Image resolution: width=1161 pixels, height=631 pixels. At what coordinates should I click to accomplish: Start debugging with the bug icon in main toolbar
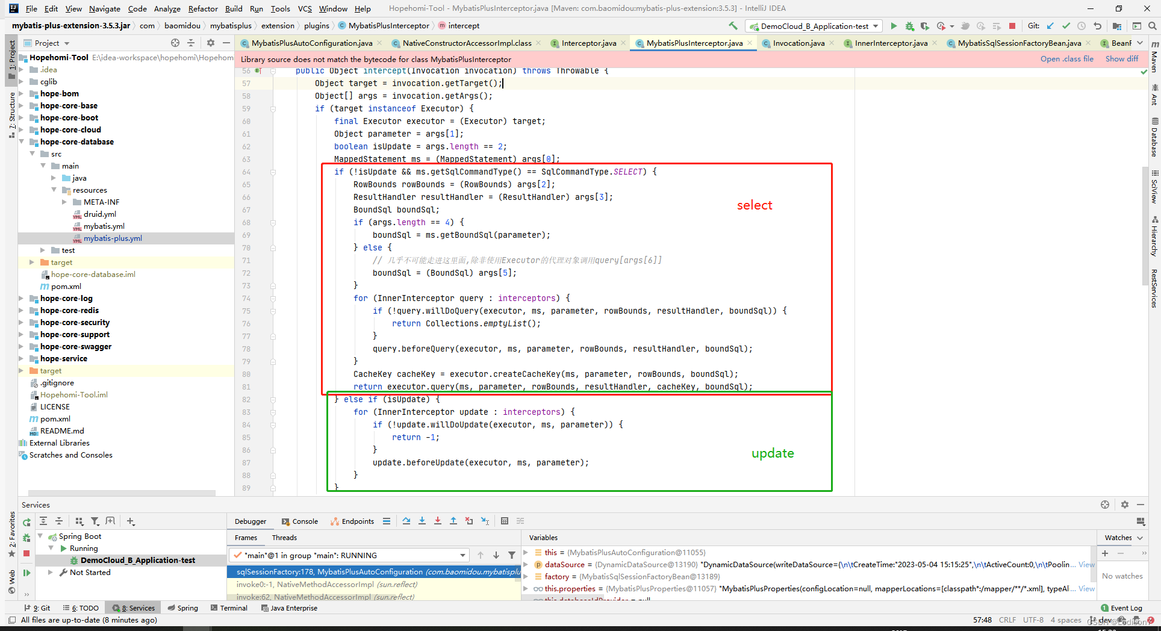(x=909, y=26)
